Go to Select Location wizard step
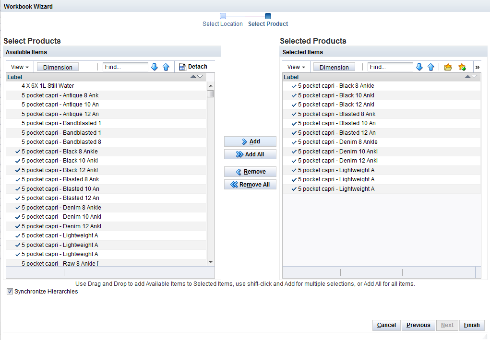Screen dimensions: 490x340 (223, 23)
